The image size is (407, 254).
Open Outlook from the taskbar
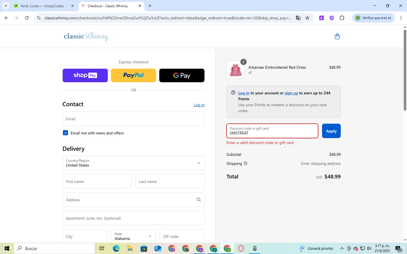(158, 248)
